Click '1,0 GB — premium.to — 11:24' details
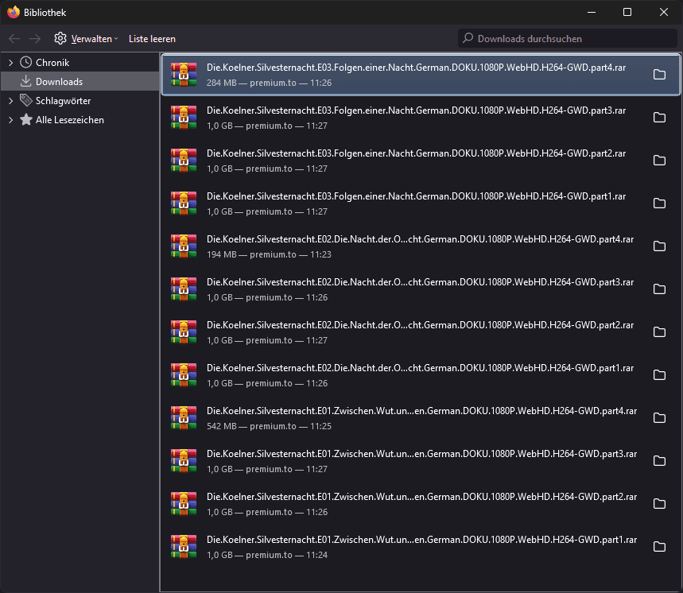This screenshot has height=593, width=683. (x=267, y=555)
